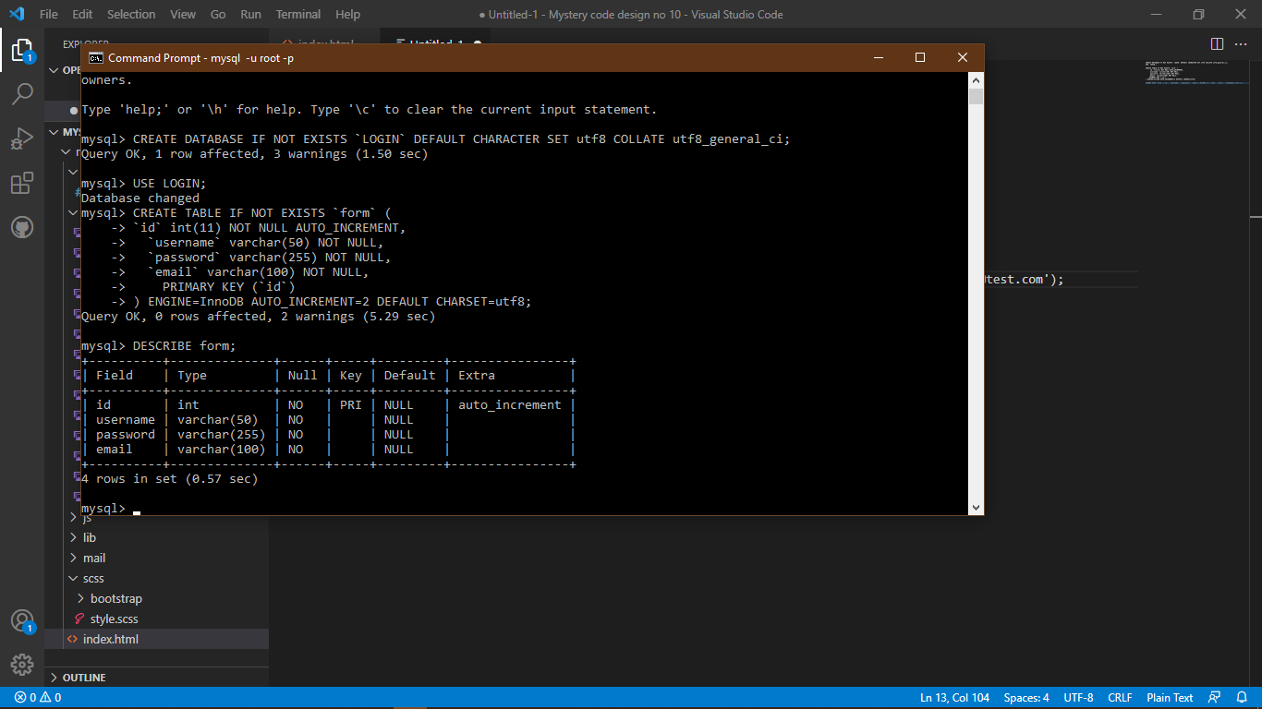1262x709 pixels.
Task: Open the File menu
Action: [x=49, y=15]
